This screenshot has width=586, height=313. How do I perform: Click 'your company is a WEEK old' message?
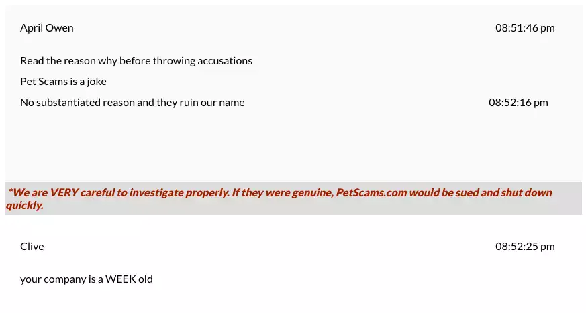[87, 279]
